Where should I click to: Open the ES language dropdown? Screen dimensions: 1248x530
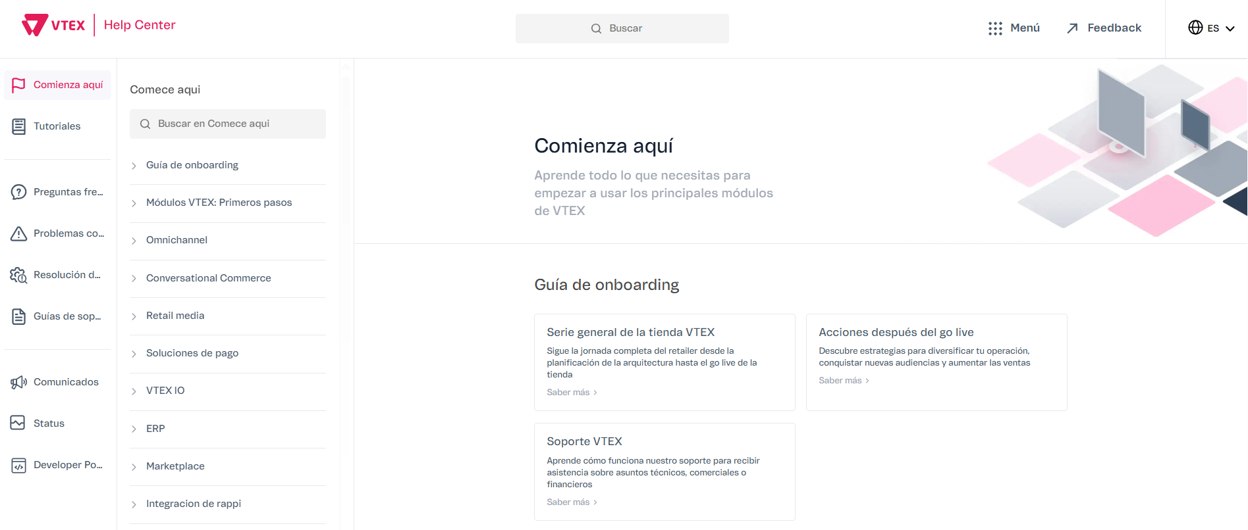point(1210,28)
